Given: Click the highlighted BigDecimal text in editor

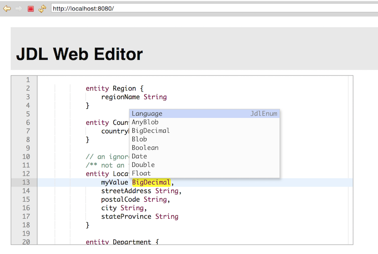Looking at the screenshot, I should 151,183.
